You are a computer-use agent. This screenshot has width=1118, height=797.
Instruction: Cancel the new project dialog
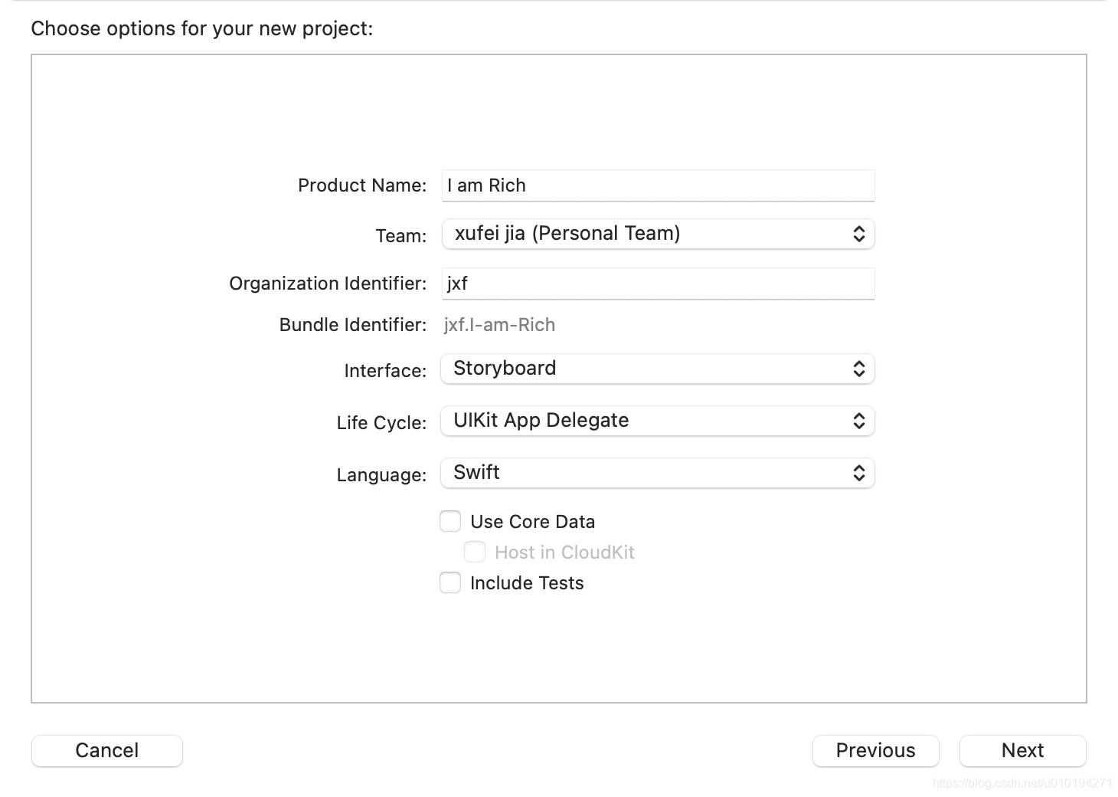pyautogui.click(x=107, y=750)
